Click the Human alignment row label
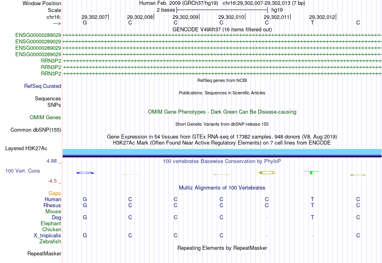Image resolution: width=382 pixels, height=263 pixels. coord(53,199)
